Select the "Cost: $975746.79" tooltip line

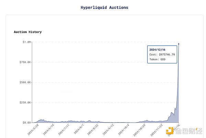(x=162, y=55)
